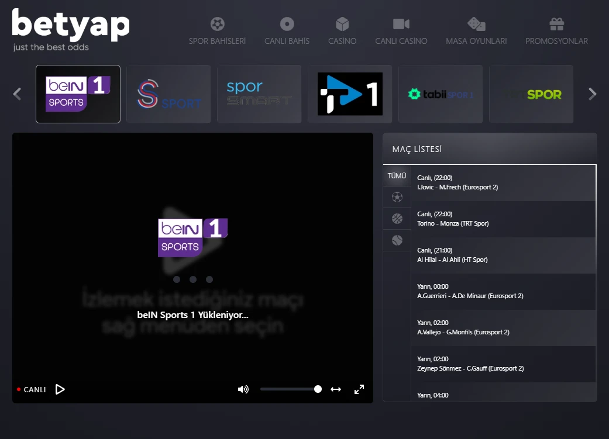Enter fullscreen mode

point(359,389)
